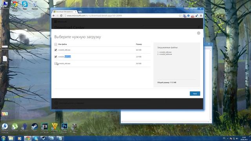This screenshot has width=251, height=141.
Task: Open Skype from the taskbar
Action: [36, 138]
